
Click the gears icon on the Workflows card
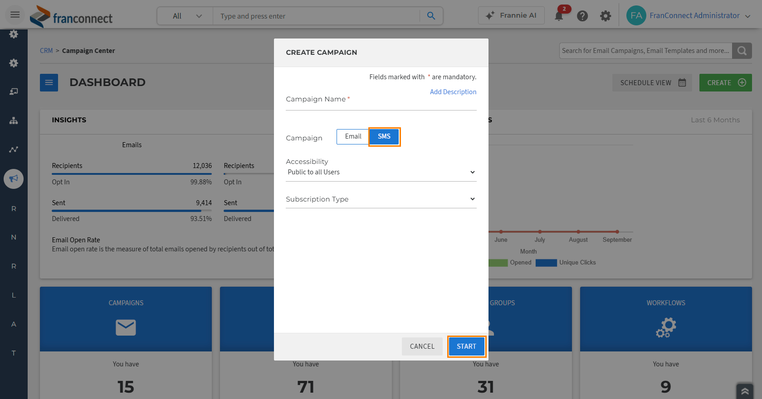pyautogui.click(x=666, y=327)
